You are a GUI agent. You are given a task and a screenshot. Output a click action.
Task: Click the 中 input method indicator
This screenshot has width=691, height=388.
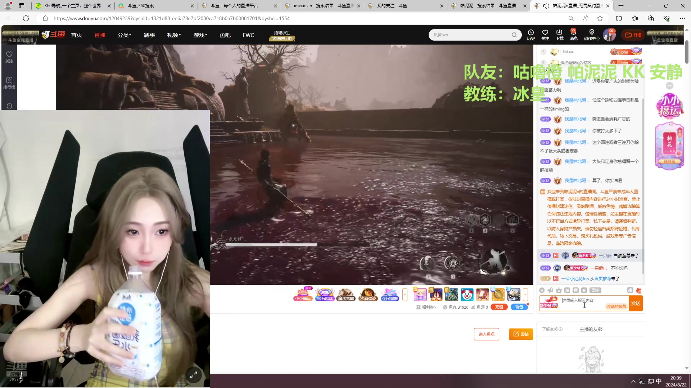click(659, 381)
